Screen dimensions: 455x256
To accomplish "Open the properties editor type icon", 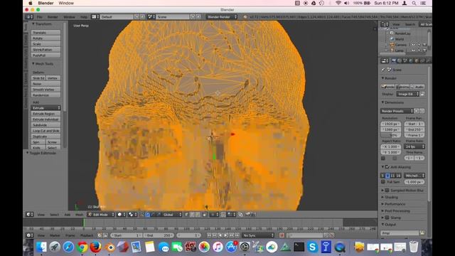I will 385,60.
